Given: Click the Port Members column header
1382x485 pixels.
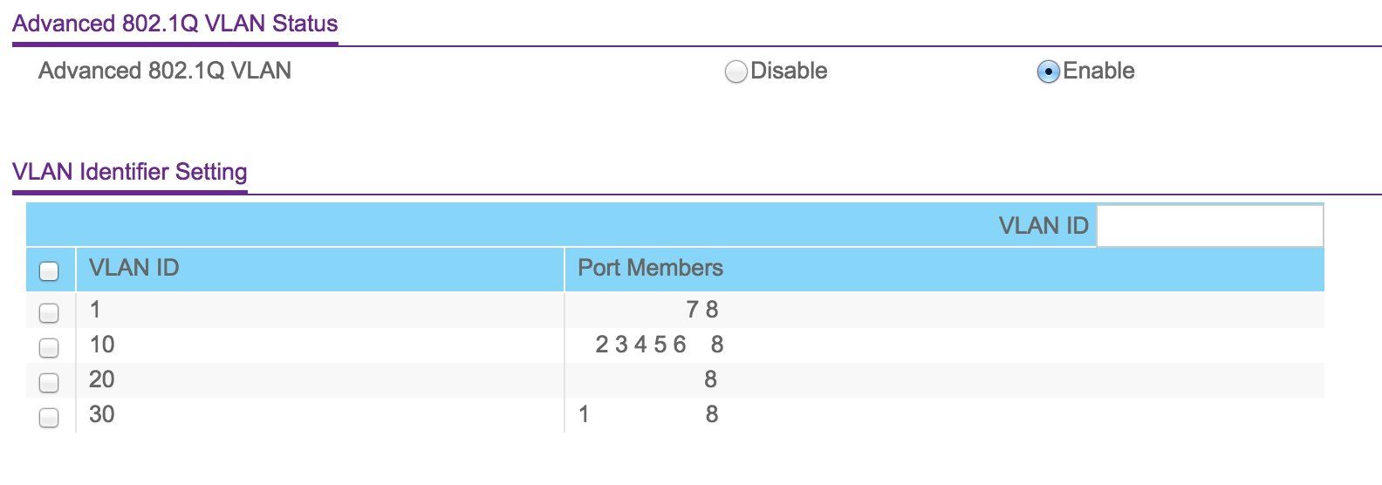Looking at the screenshot, I should (651, 268).
